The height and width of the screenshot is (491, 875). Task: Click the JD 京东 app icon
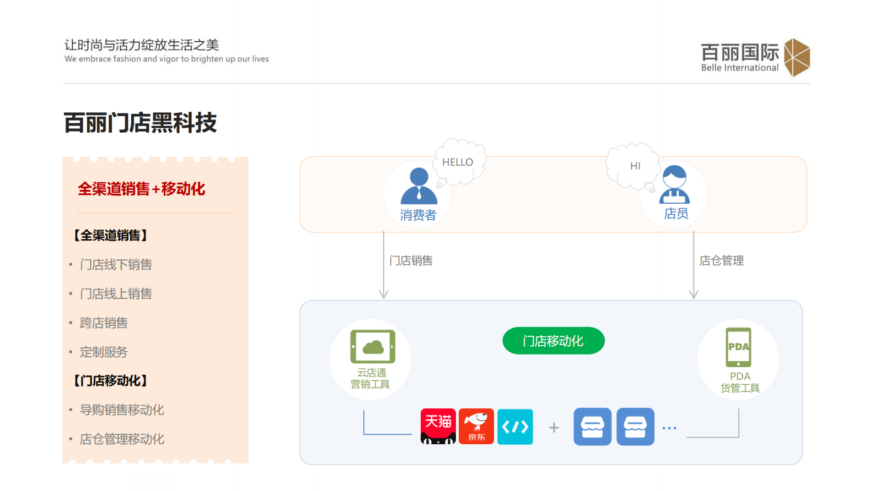point(476,426)
